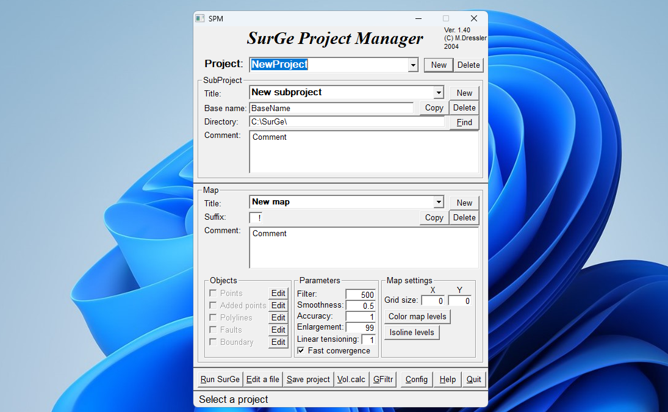Click the Grid size X field
Image resolution: width=668 pixels, height=412 pixels.
point(433,301)
